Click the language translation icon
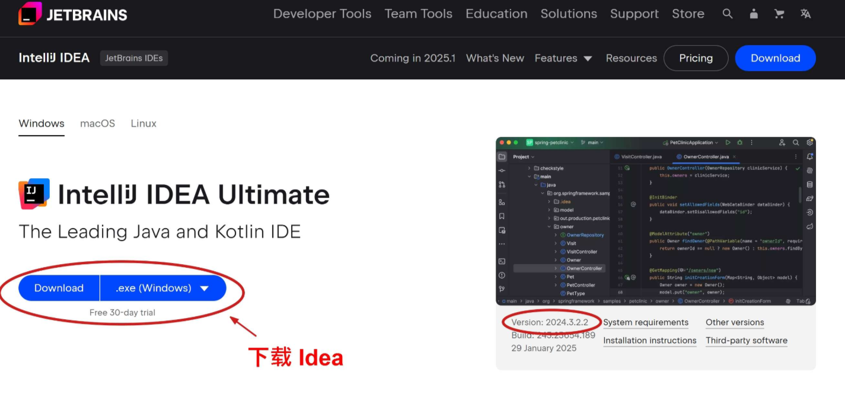 [x=805, y=14]
